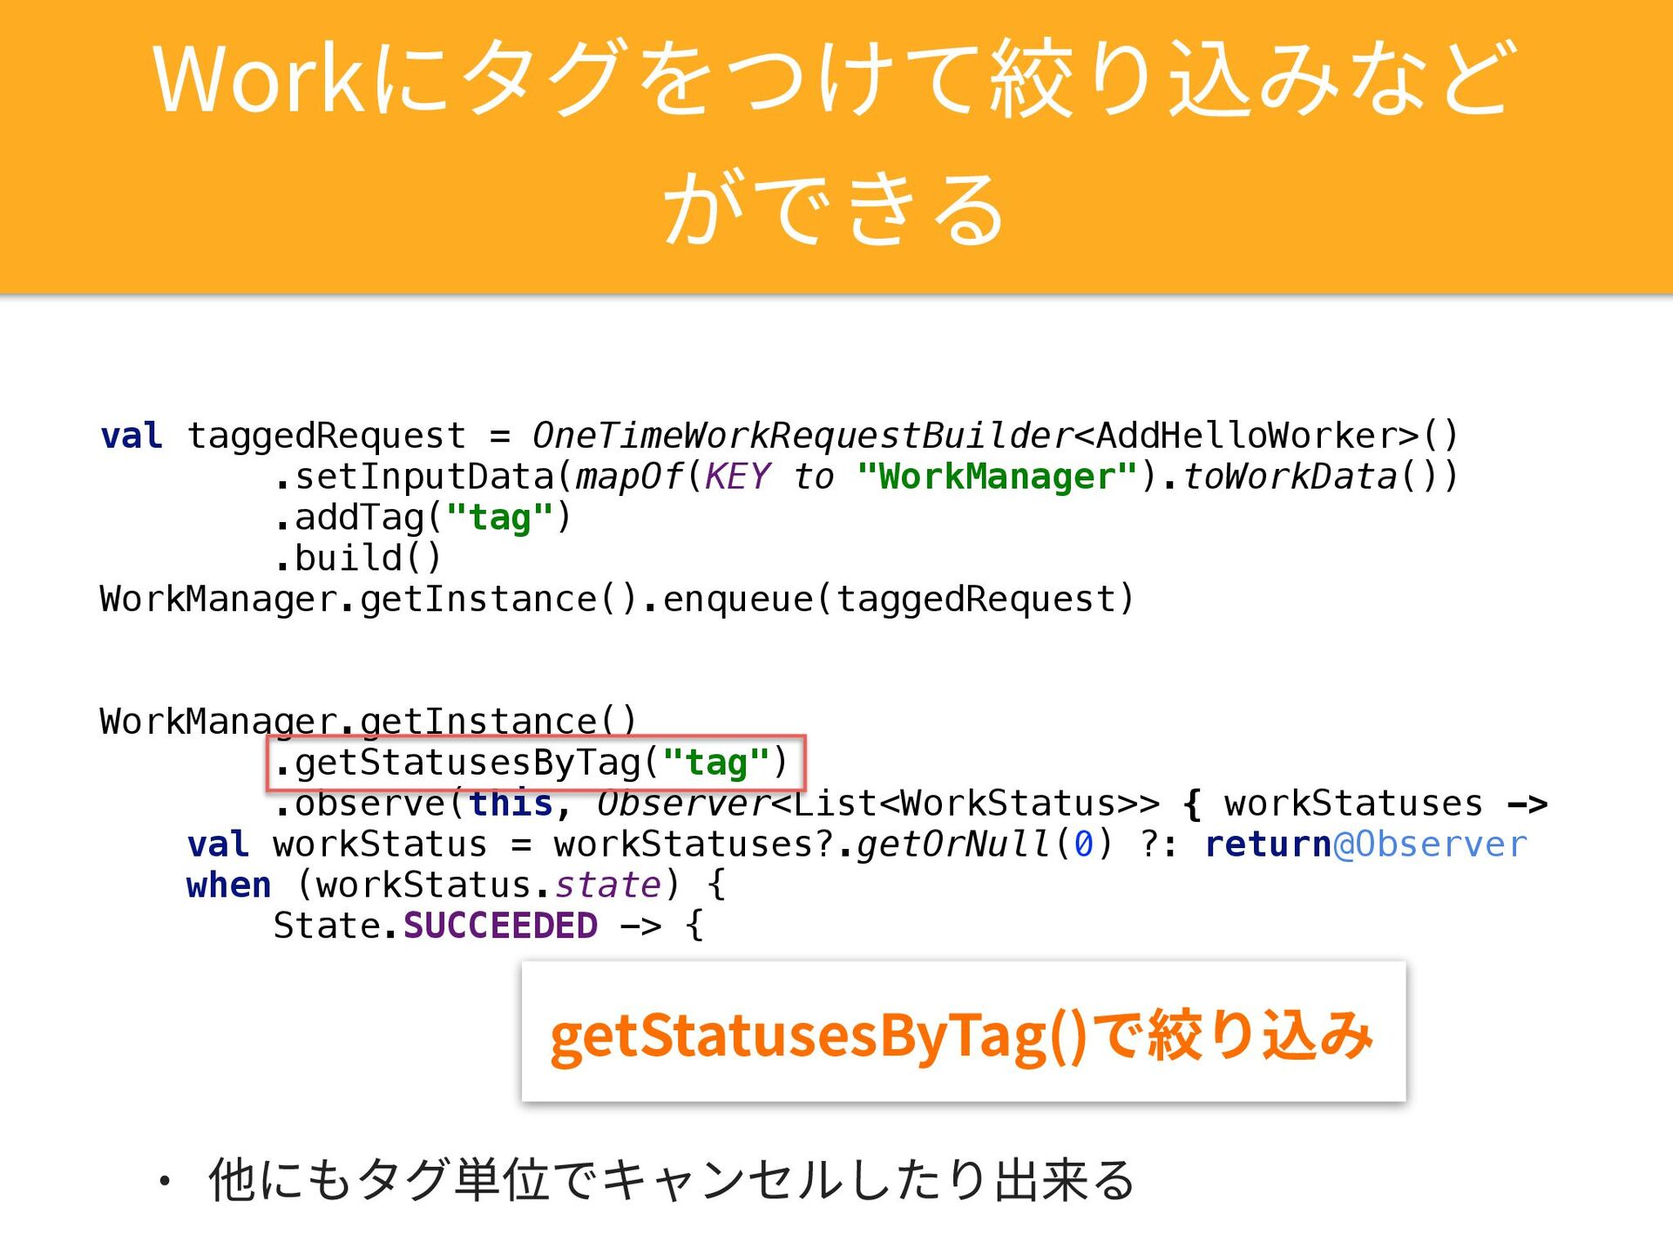
Task: Click the enqueue(taggedRequest) line
Action: pyautogui.click(x=897, y=599)
